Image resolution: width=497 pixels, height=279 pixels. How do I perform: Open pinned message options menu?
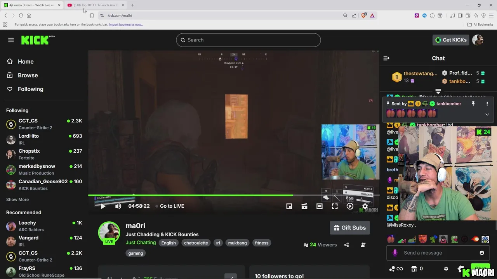487,104
